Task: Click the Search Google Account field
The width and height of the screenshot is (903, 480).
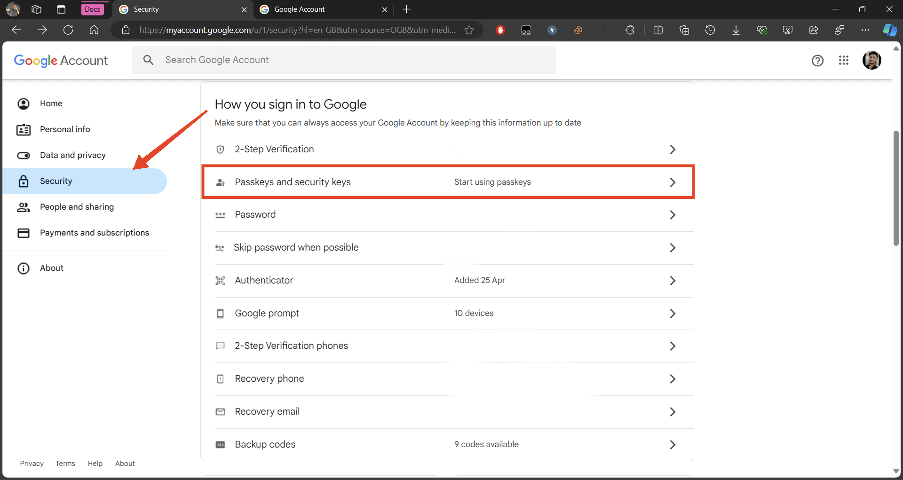Action: tap(344, 60)
